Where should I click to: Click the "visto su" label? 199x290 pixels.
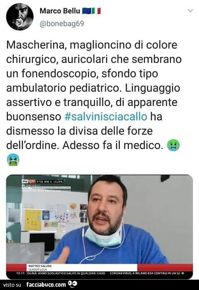(12, 285)
